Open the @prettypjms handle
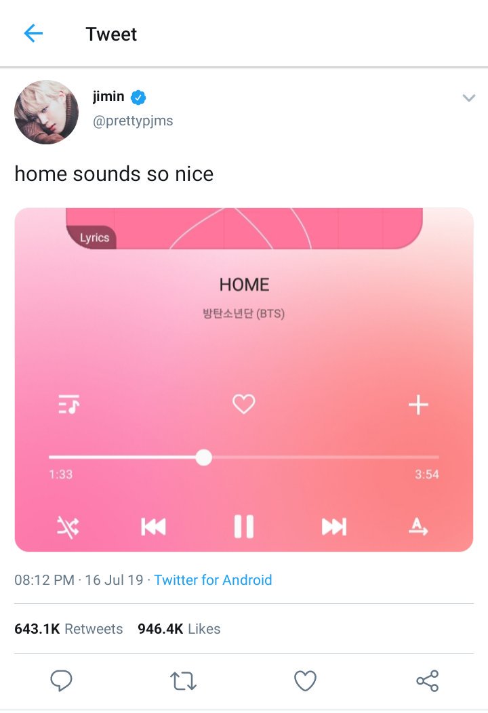488x713 pixels. [x=133, y=121]
